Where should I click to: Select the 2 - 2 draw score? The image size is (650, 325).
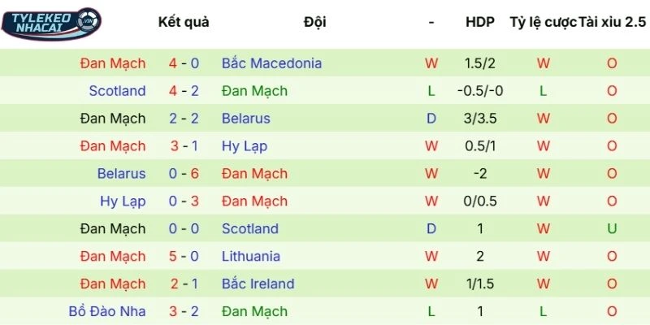[184, 119]
